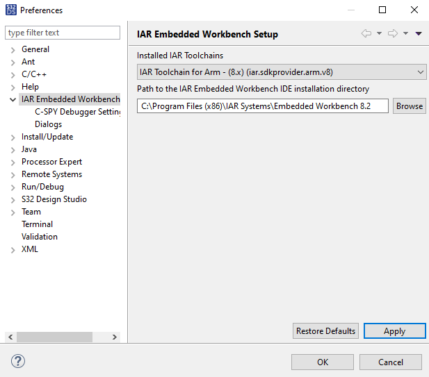Select the Dialogs preference page
The image size is (429, 377).
(x=48, y=124)
